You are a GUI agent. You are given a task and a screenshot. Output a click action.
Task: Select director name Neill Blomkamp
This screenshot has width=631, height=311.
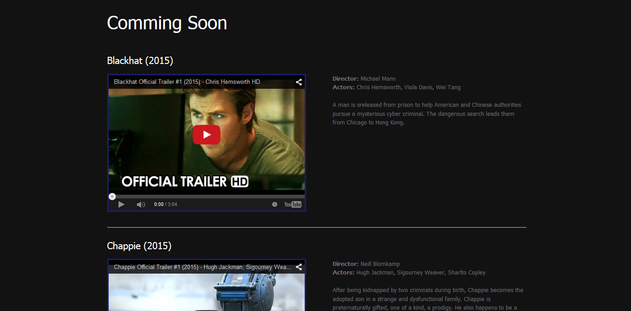click(x=380, y=264)
